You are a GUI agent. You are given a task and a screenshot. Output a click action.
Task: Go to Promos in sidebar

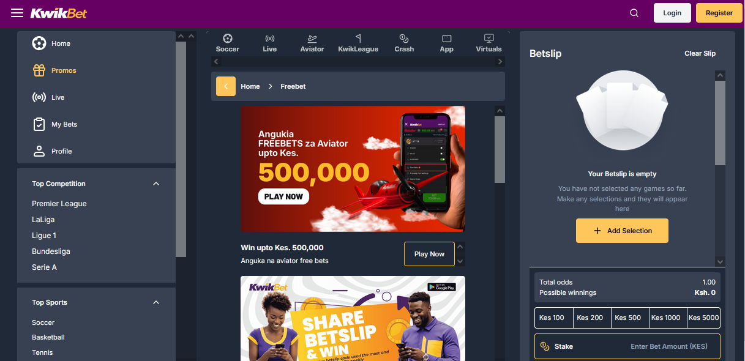coord(64,70)
